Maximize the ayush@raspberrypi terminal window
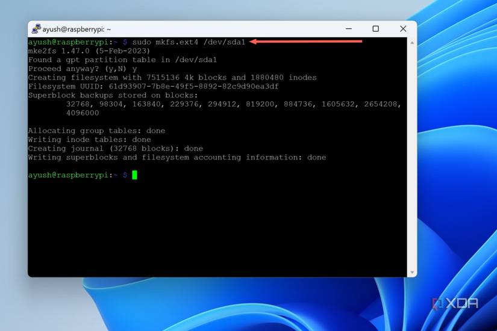Viewport: 497px width, 331px height. [x=375, y=29]
